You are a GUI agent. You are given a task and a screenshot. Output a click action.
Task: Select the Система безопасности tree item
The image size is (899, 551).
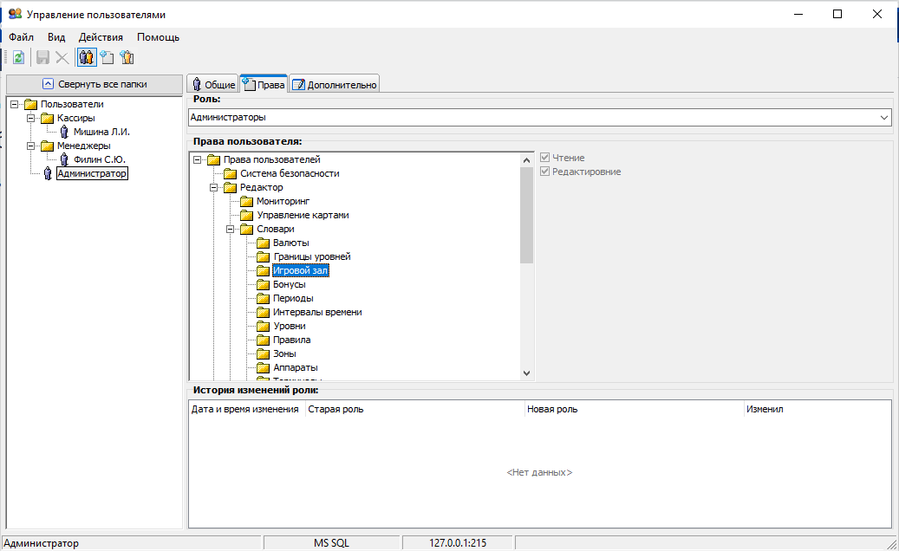coord(290,173)
